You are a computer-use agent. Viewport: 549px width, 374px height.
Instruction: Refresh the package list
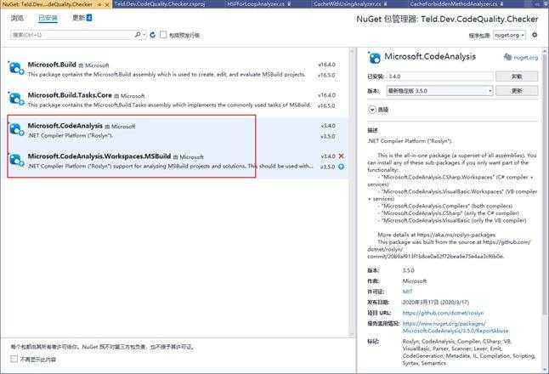point(152,35)
